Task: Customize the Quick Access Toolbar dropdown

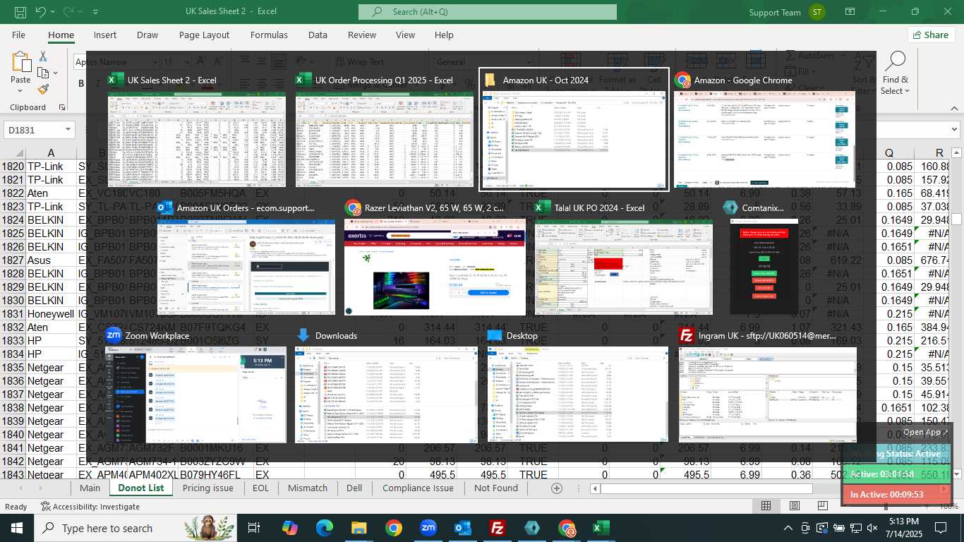Action: (95, 12)
